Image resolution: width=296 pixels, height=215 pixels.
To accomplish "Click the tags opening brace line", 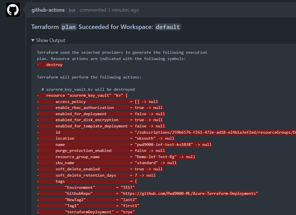I will (87, 181).
